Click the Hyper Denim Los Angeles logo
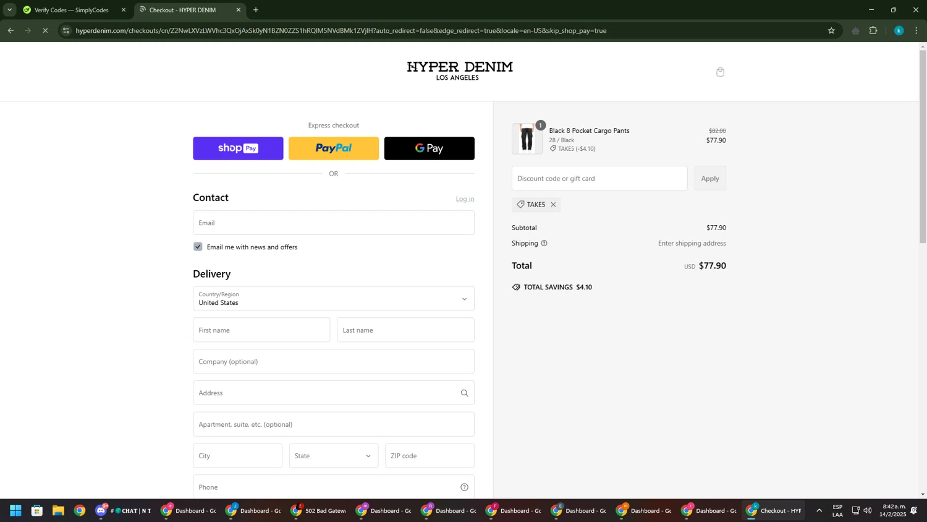 460,71
